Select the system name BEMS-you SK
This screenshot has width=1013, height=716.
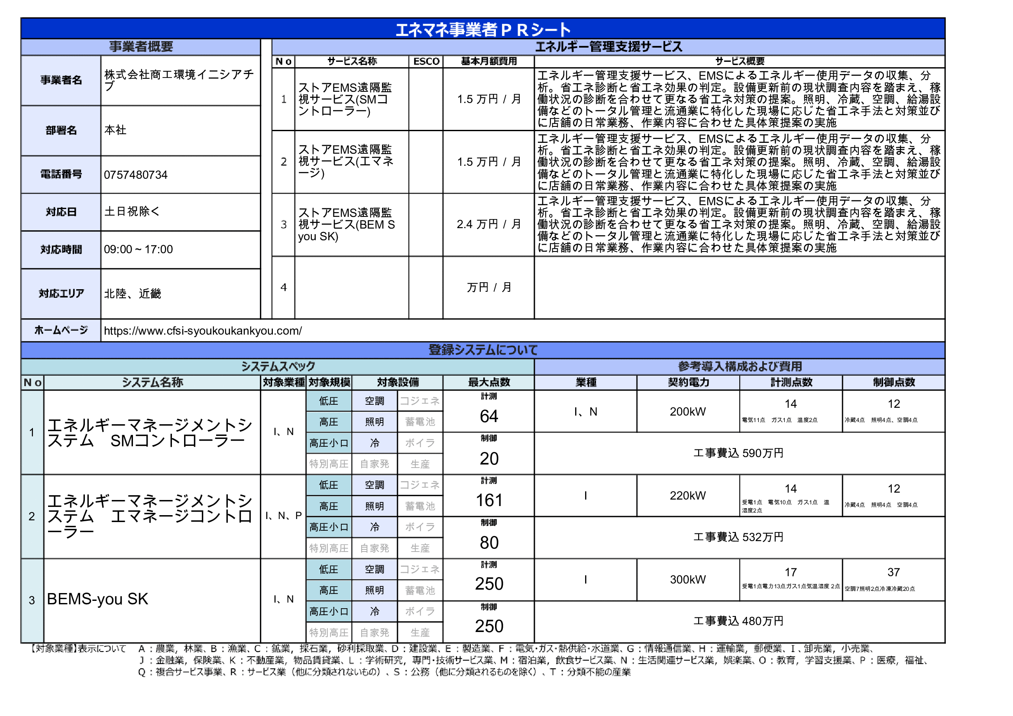97,599
